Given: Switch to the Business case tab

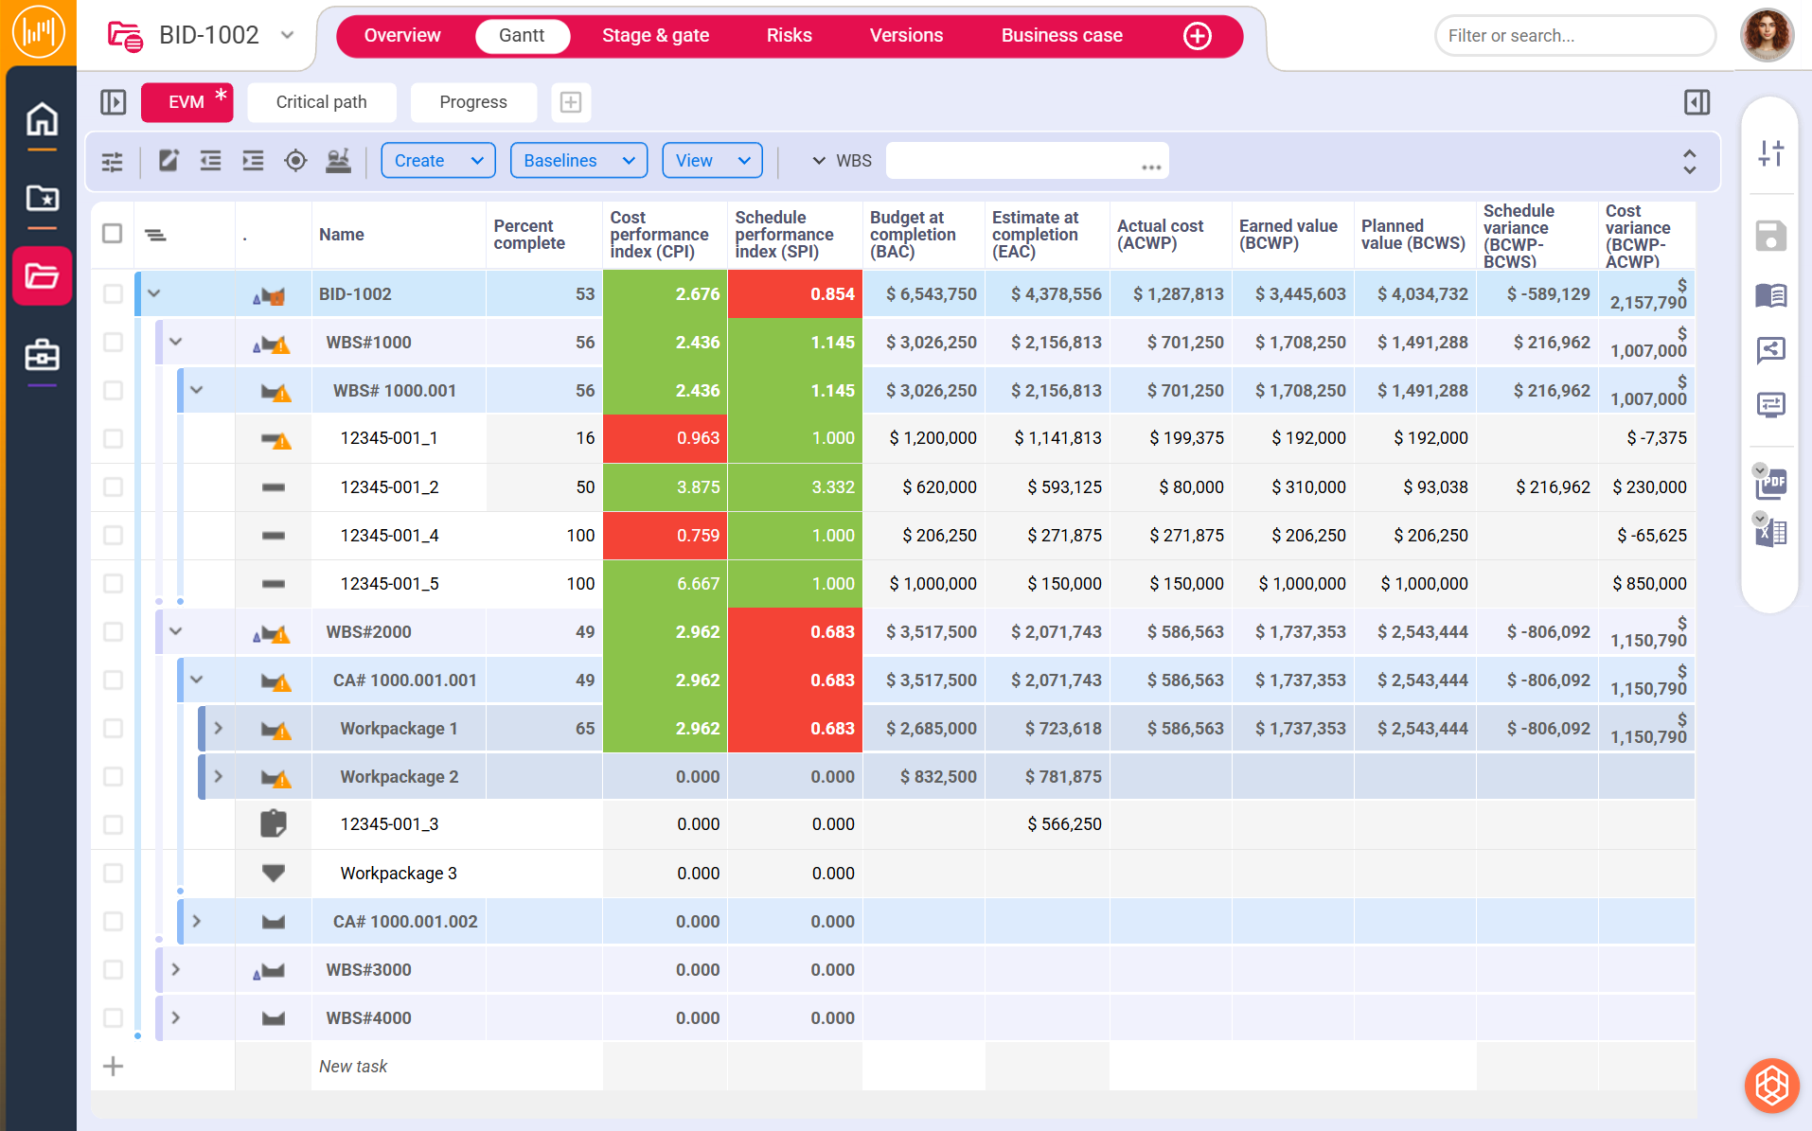Looking at the screenshot, I should [1061, 36].
